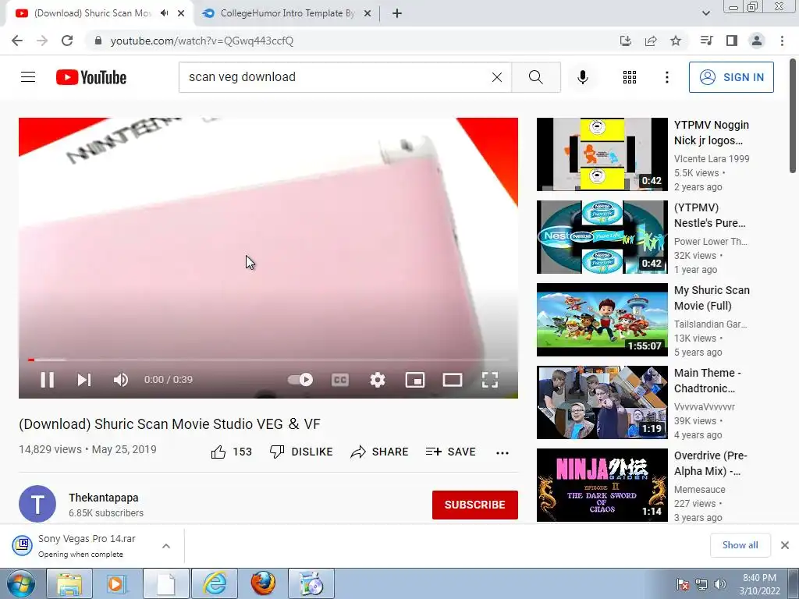
Task: Expand Sony Vegas Pro 14.rar download options
Action: (166, 546)
